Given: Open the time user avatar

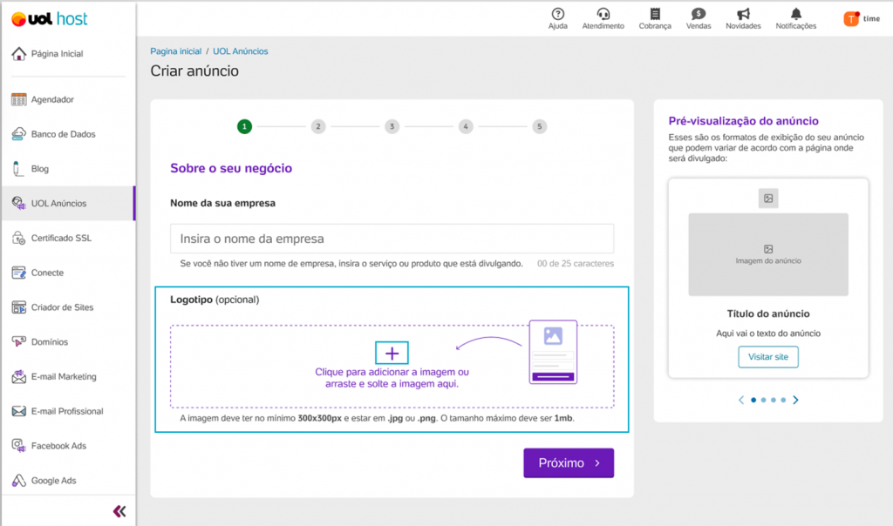Looking at the screenshot, I should coord(851,19).
